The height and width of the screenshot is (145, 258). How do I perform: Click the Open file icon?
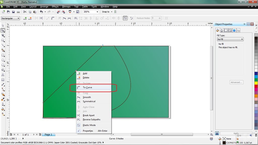pos(8,12)
